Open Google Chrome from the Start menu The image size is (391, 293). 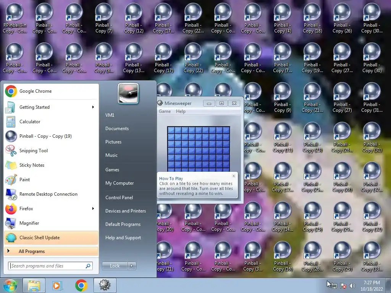(51, 91)
